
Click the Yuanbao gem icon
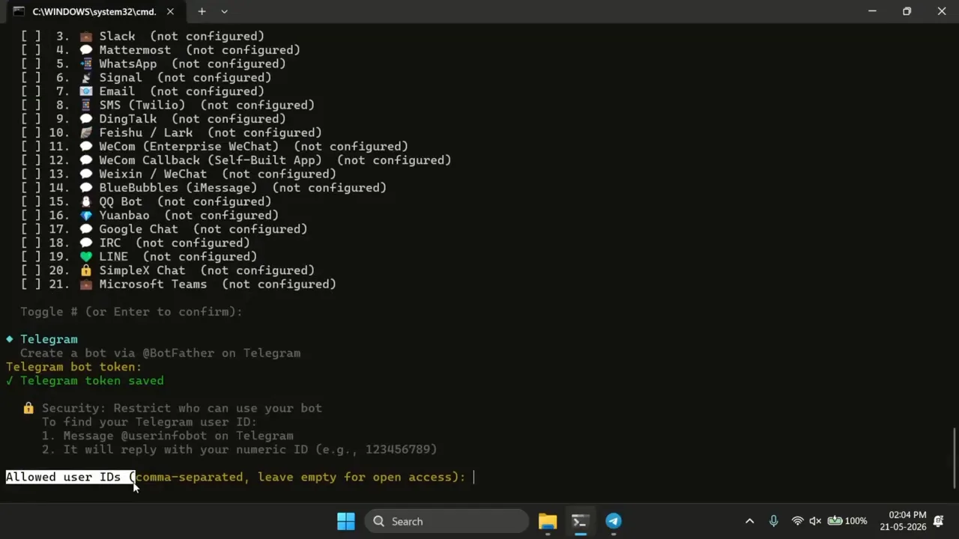click(x=86, y=215)
